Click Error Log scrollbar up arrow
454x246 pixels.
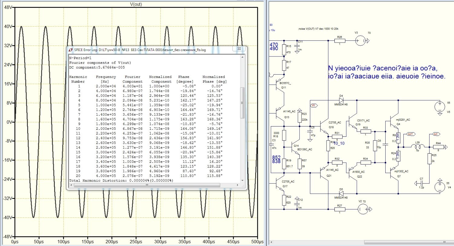tap(242, 57)
